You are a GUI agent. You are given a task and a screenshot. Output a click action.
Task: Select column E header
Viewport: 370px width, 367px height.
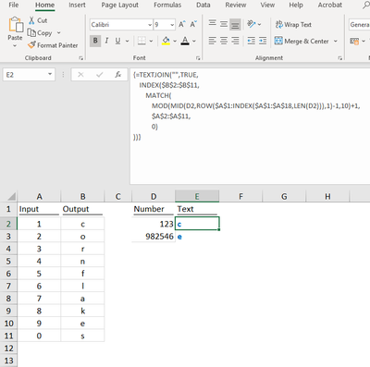[x=197, y=196]
